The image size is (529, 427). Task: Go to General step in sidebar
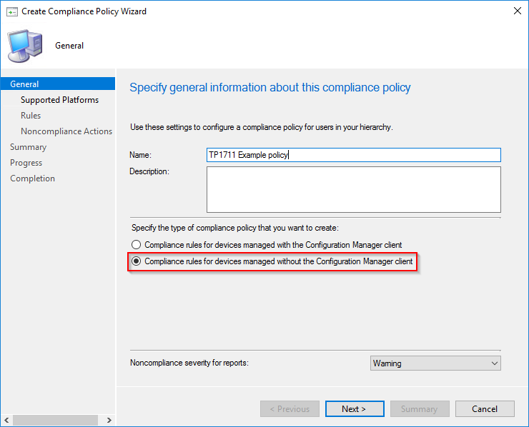pyautogui.click(x=25, y=84)
